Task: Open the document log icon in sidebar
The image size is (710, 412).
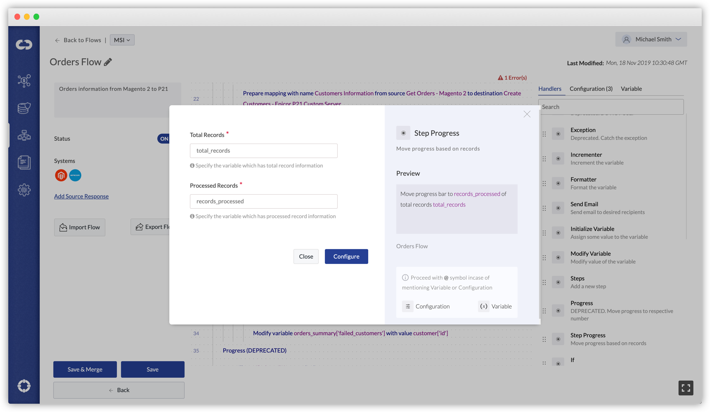Action: point(24,162)
